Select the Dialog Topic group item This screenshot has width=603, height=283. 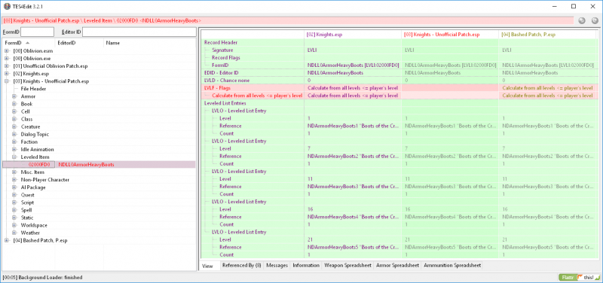[35, 135]
